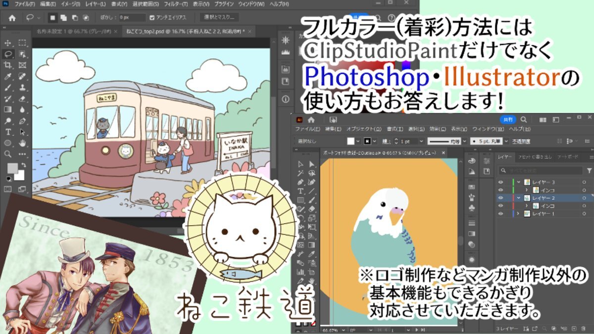Select the Direct Selection tool in Illustrator

[312, 164]
